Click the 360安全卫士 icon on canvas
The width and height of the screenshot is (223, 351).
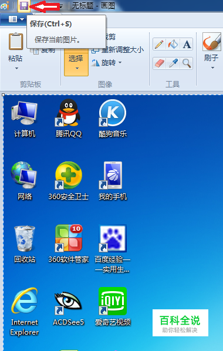point(69,176)
